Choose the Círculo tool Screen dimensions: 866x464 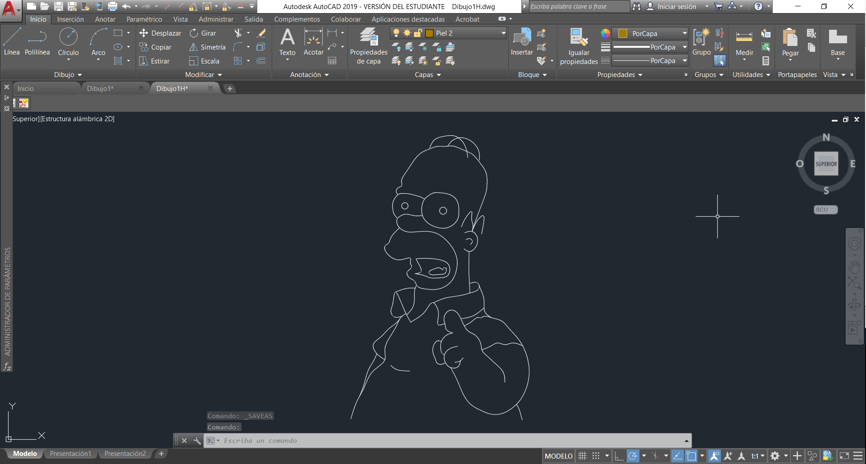click(x=68, y=41)
